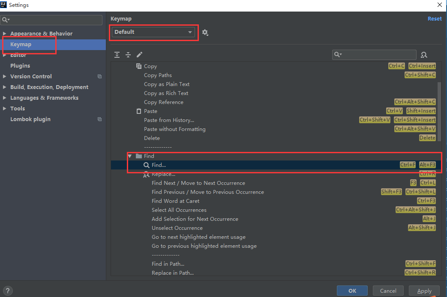Viewport: 447px width, 297px height.
Task: Open the Default keymap dropdown
Action: click(153, 32)
